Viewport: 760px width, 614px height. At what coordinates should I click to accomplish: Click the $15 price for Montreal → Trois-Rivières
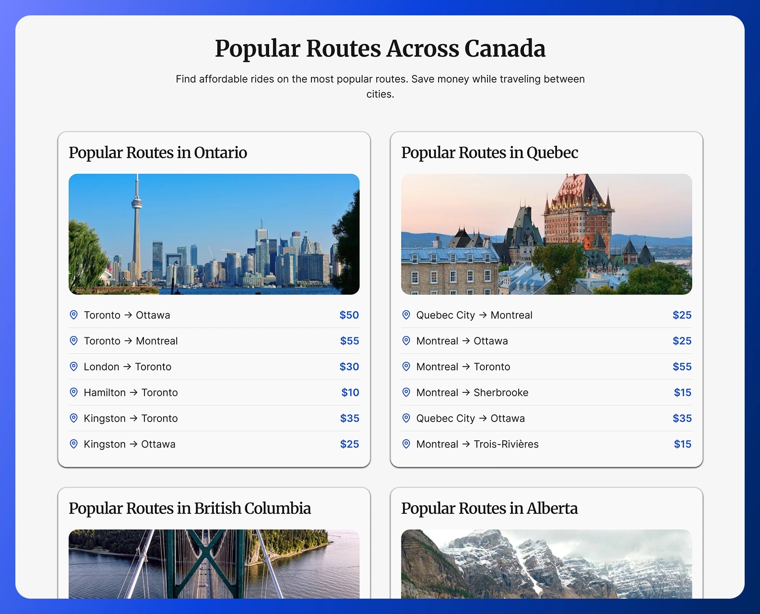pyautogui.click(x=683, y=445)
